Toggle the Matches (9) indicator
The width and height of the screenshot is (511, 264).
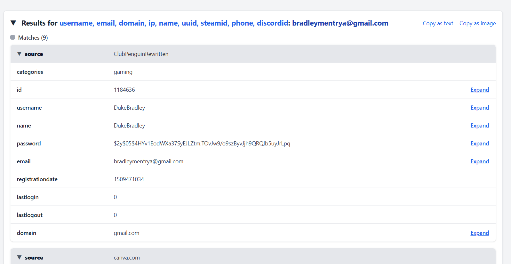point(13,37)
